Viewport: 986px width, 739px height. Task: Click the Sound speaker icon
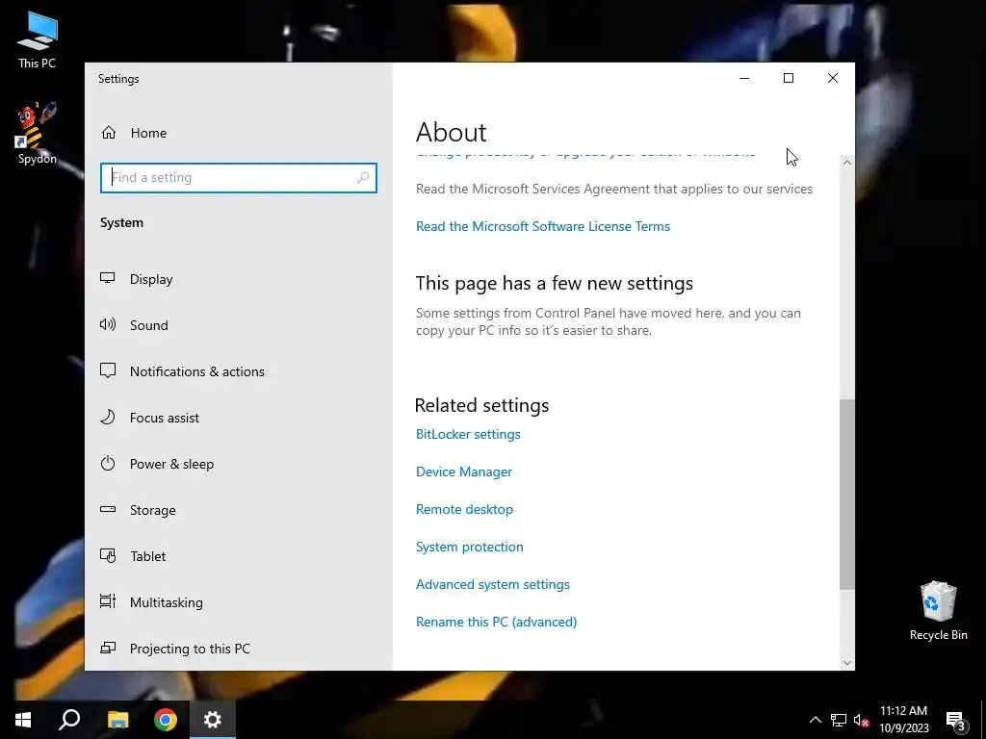(x=108, y=324)
